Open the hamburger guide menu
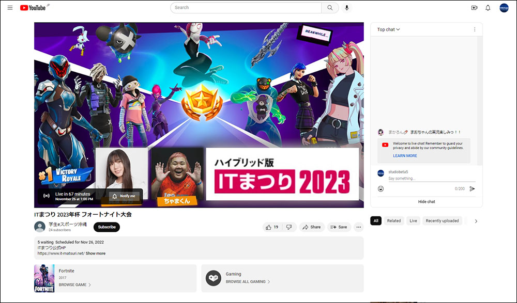Screen dimensions: 517x303 tap(10, 8)
